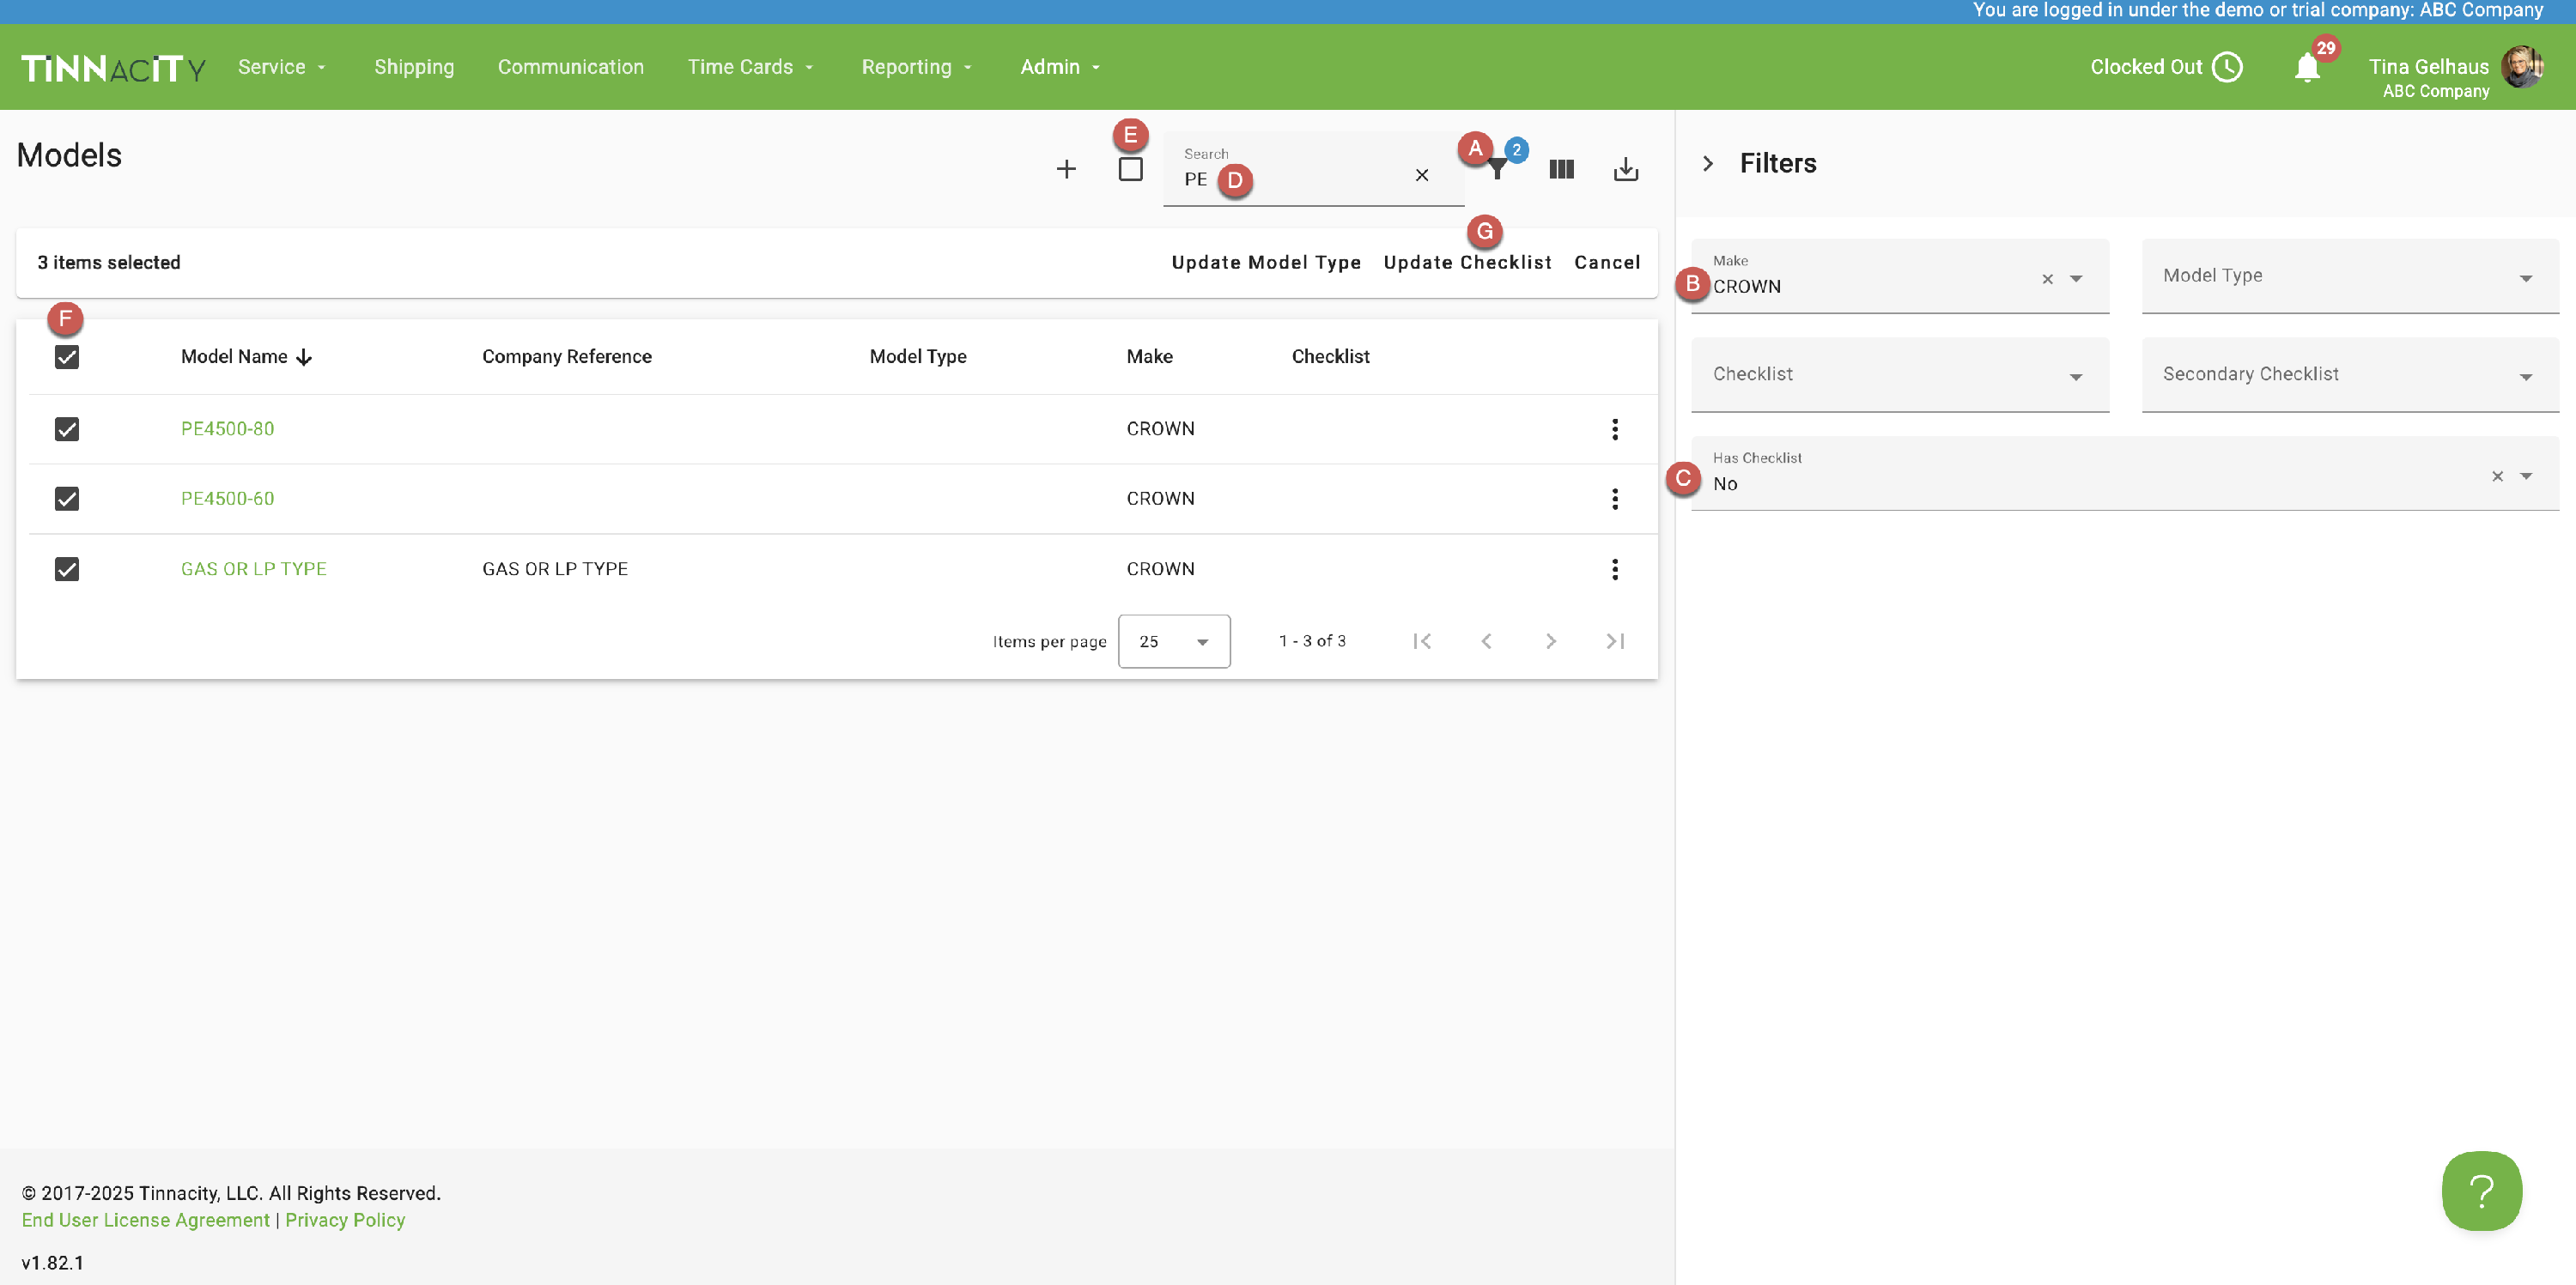The image size is (2576, 1285).
Task: Clear the search field text
Action: point(1421,175)
